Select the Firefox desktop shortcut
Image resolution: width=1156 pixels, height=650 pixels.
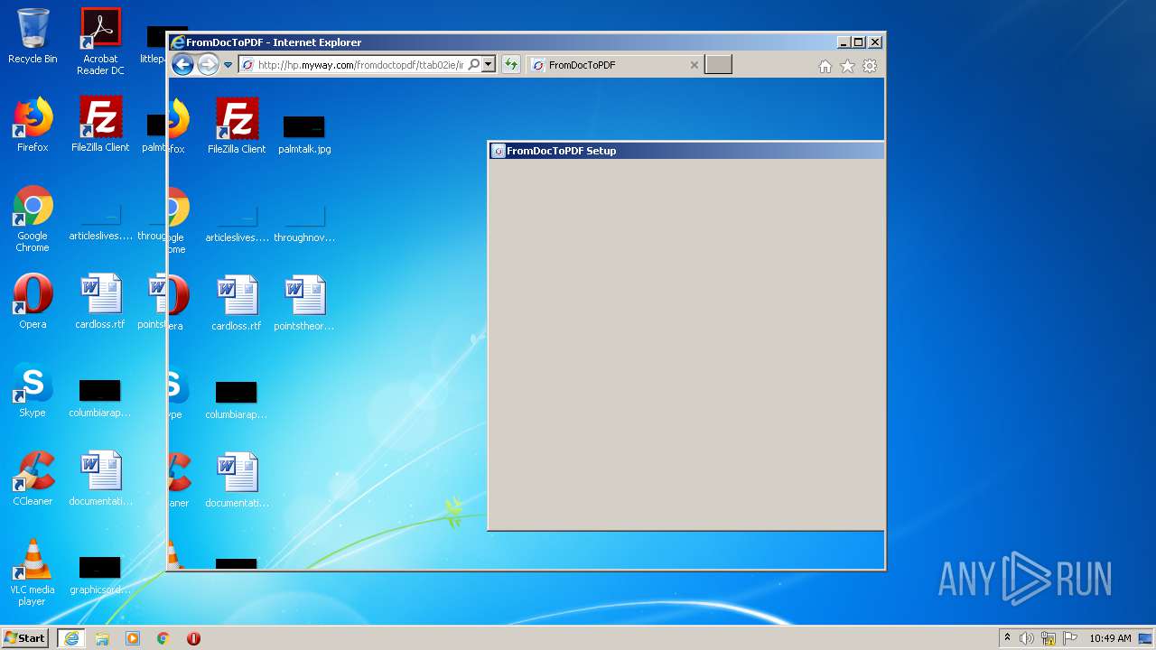(33, 125)
